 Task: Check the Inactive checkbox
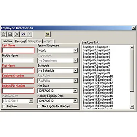click(x=4, y=106)
